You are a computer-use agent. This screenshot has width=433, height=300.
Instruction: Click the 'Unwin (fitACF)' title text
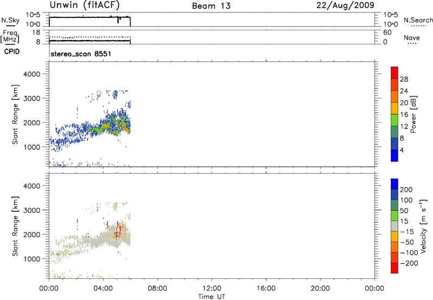tap(84, 5)
